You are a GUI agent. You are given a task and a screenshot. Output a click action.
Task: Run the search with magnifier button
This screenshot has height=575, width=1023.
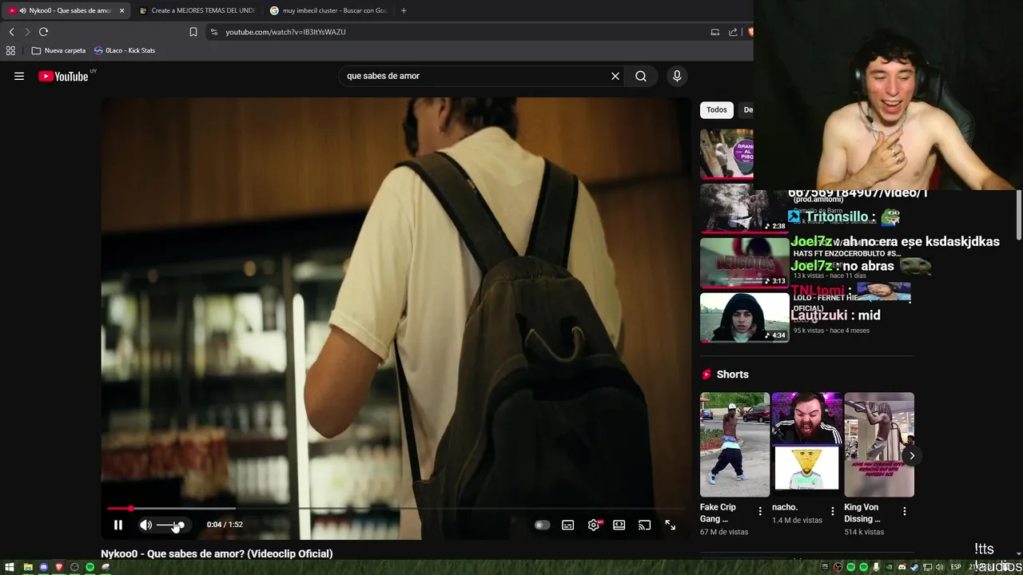pyautogui.click(x=641, y=76)
